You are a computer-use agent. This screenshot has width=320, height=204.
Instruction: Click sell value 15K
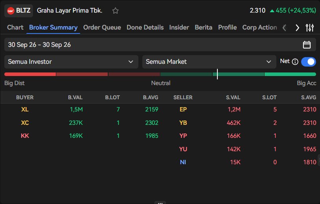[x=235, y=162]
